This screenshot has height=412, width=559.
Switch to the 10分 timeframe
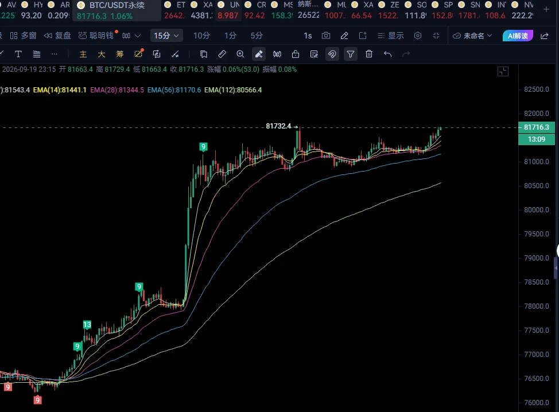(201, 36)
